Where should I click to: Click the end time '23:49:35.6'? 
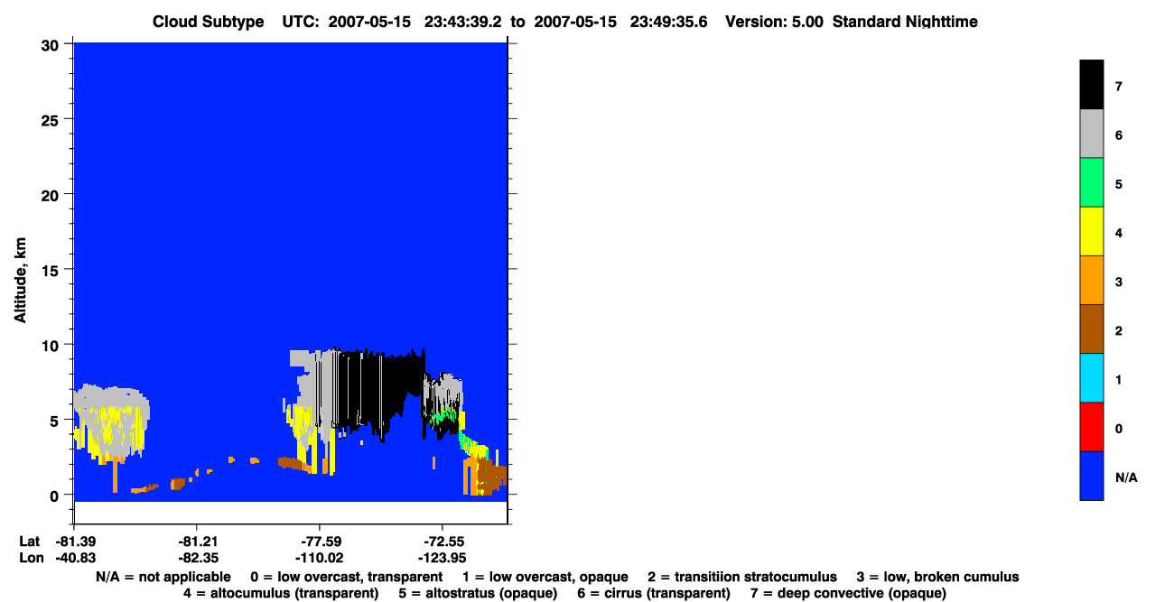670,22
